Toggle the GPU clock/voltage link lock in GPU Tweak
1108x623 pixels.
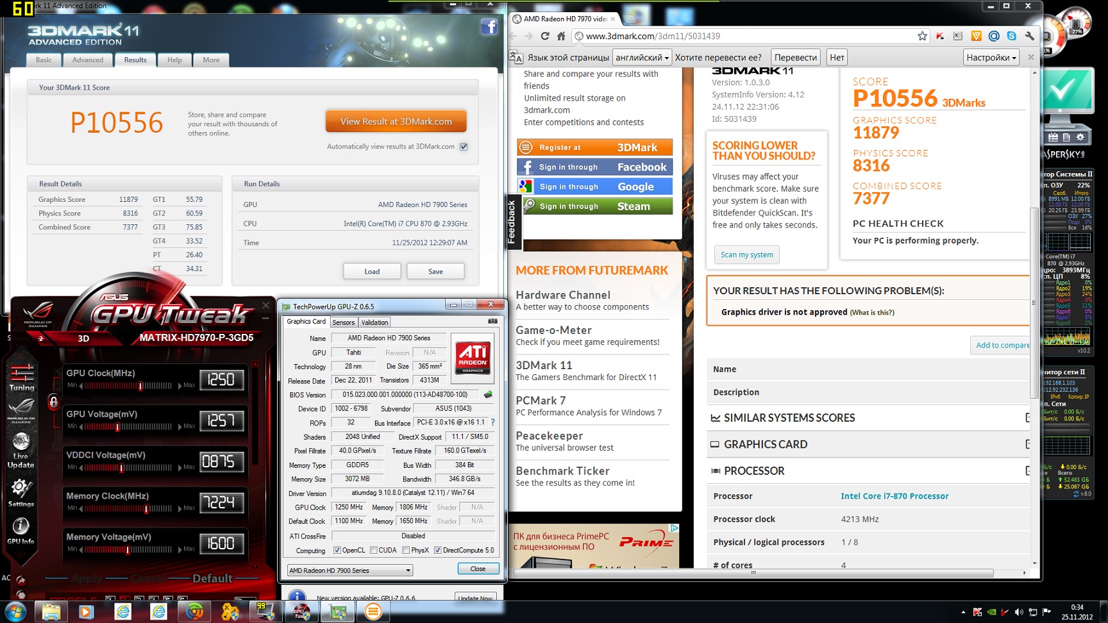(x=54, y=403)
